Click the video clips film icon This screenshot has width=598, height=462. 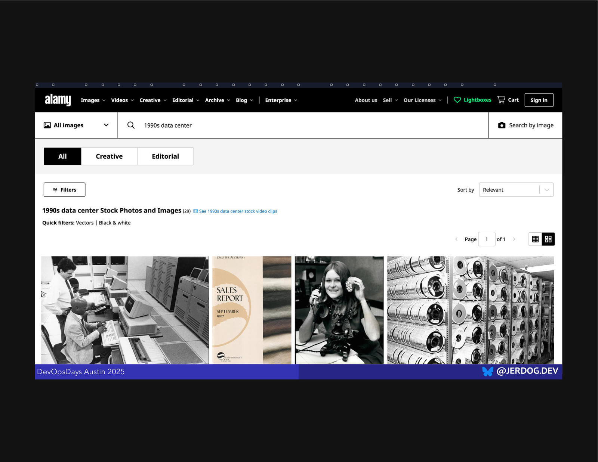click(195, 211)
